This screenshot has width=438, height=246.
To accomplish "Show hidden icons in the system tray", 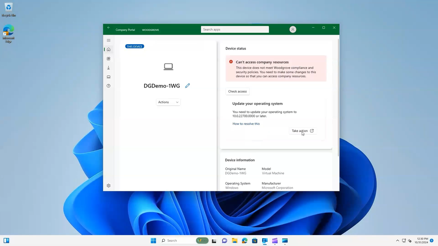I will [398, 241].
